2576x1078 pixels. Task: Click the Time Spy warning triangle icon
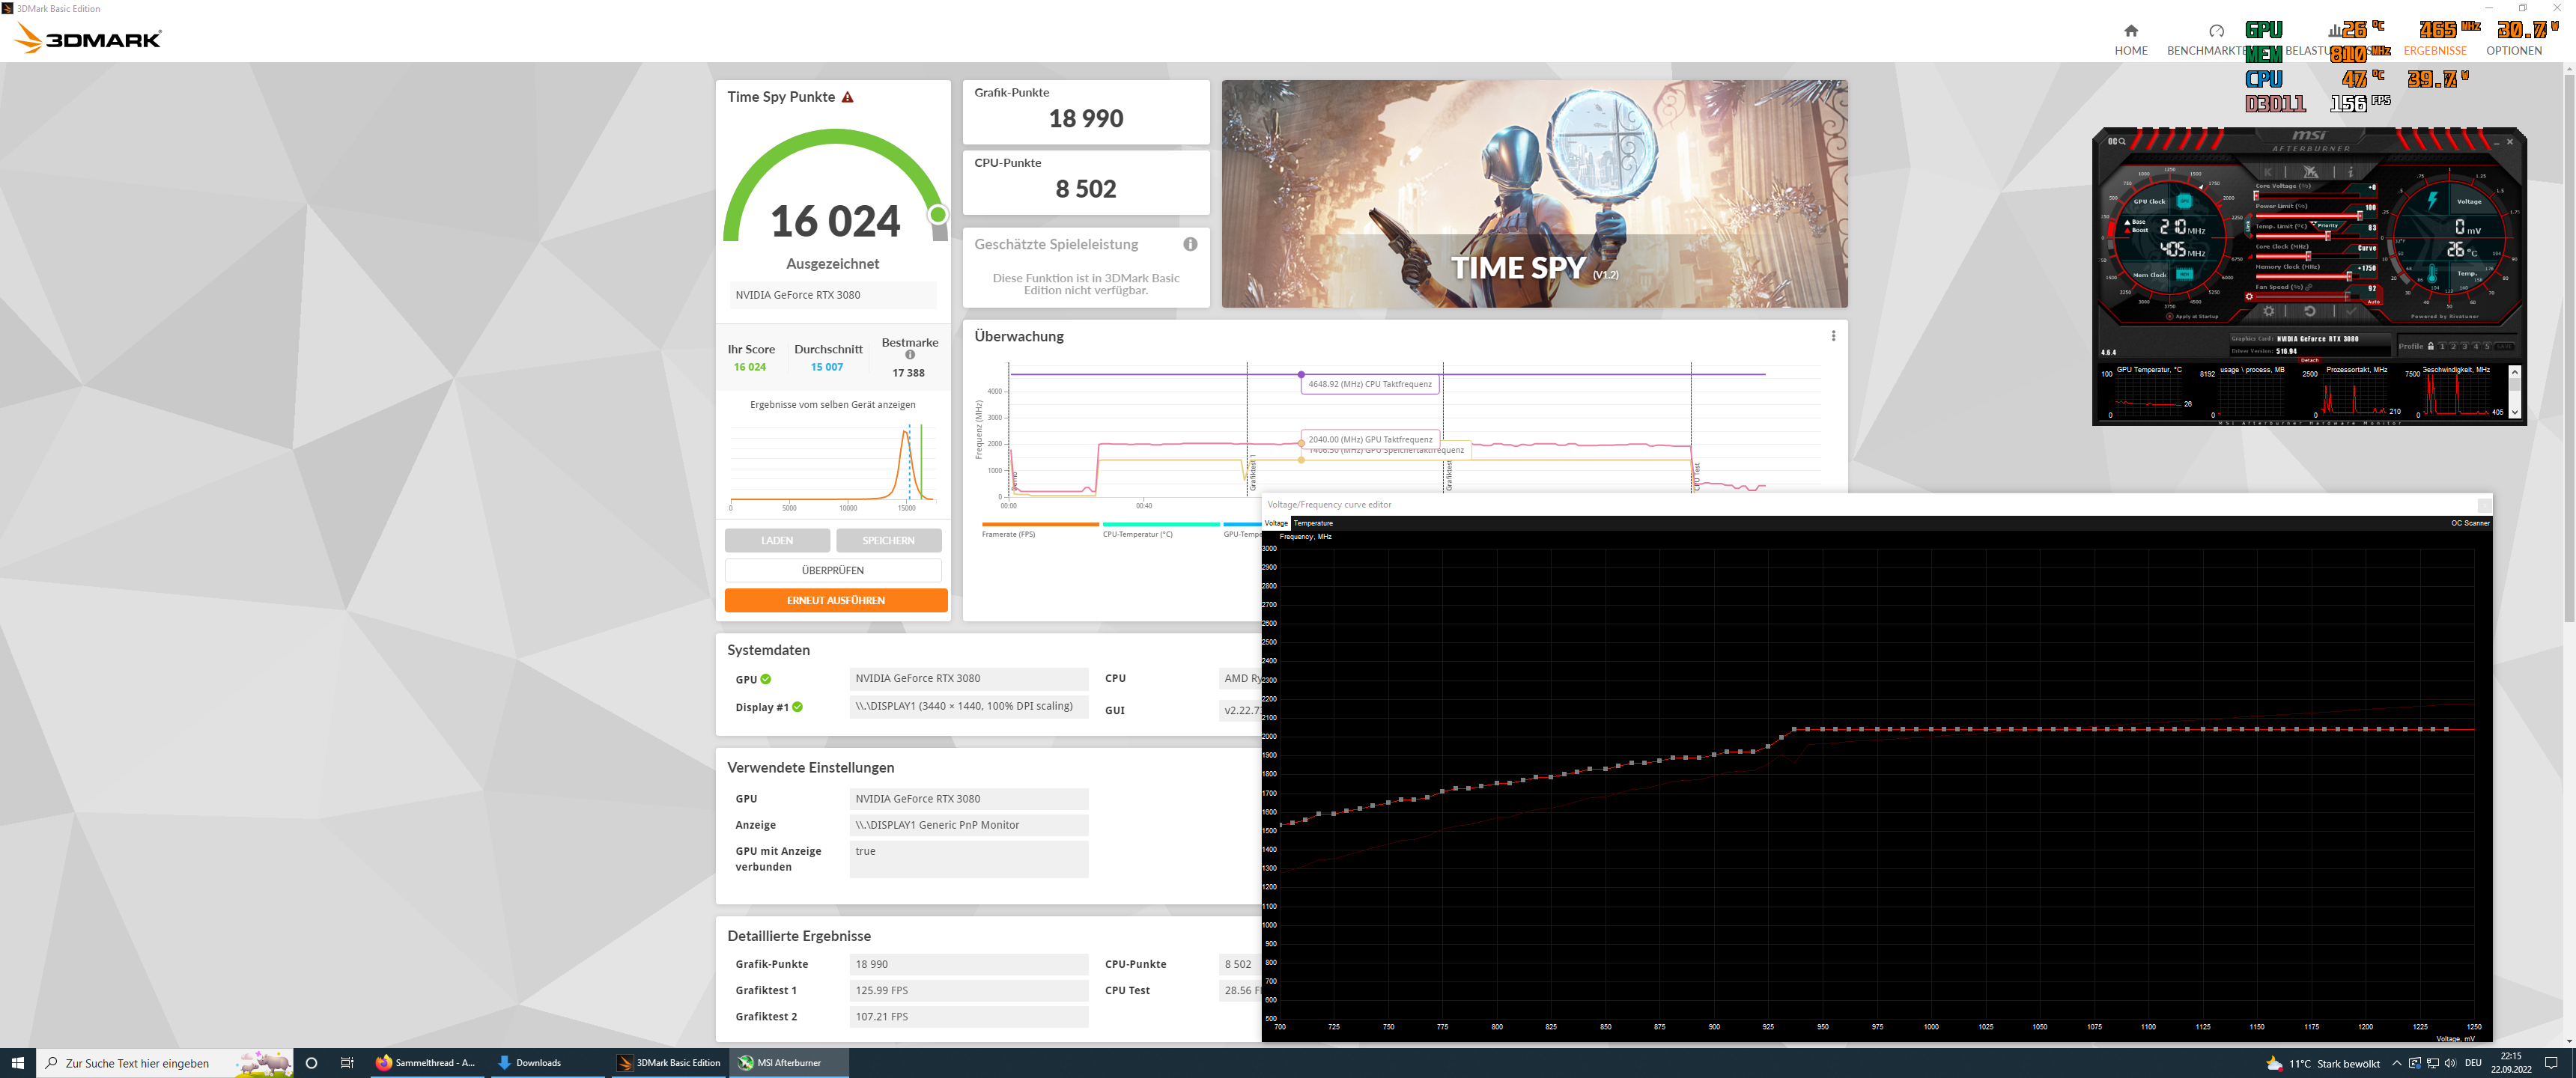(x=848, y=97)
